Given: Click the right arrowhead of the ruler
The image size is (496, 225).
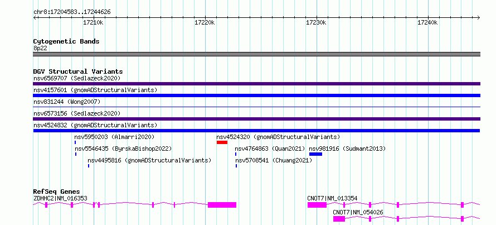Looking at the screenshot, I should [479, 17].
